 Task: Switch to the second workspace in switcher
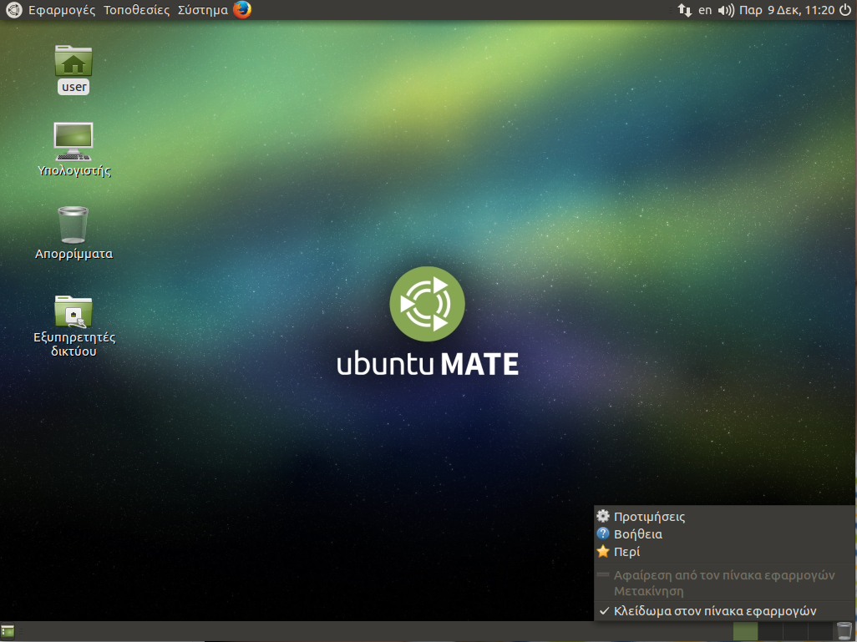770,631
